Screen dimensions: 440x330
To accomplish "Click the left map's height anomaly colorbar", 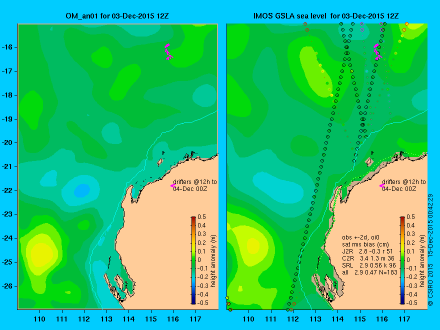I will point(193,260).
